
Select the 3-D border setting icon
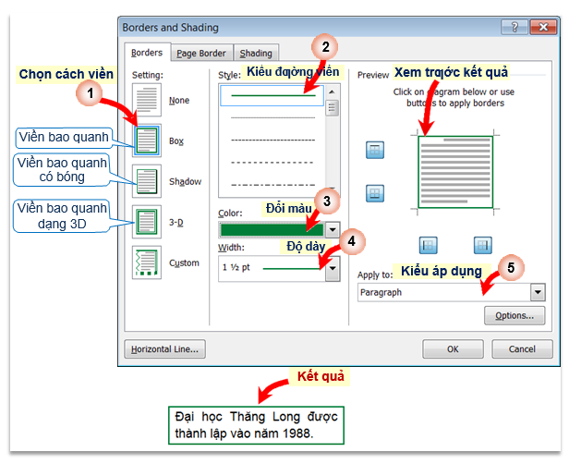[146, 222]
